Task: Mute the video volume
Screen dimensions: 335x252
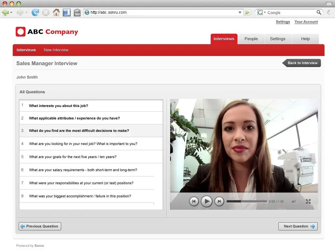Action: (x=293, y=202)
